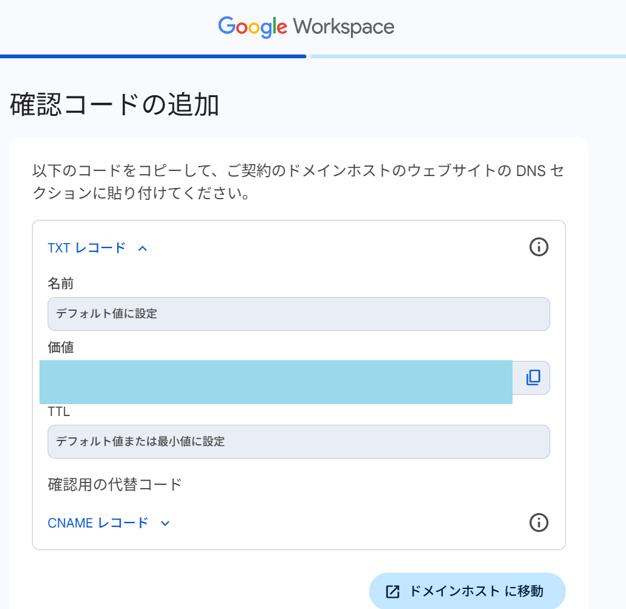Click the Google Workspace logo
Screen dimensions: 626x609
306,27
